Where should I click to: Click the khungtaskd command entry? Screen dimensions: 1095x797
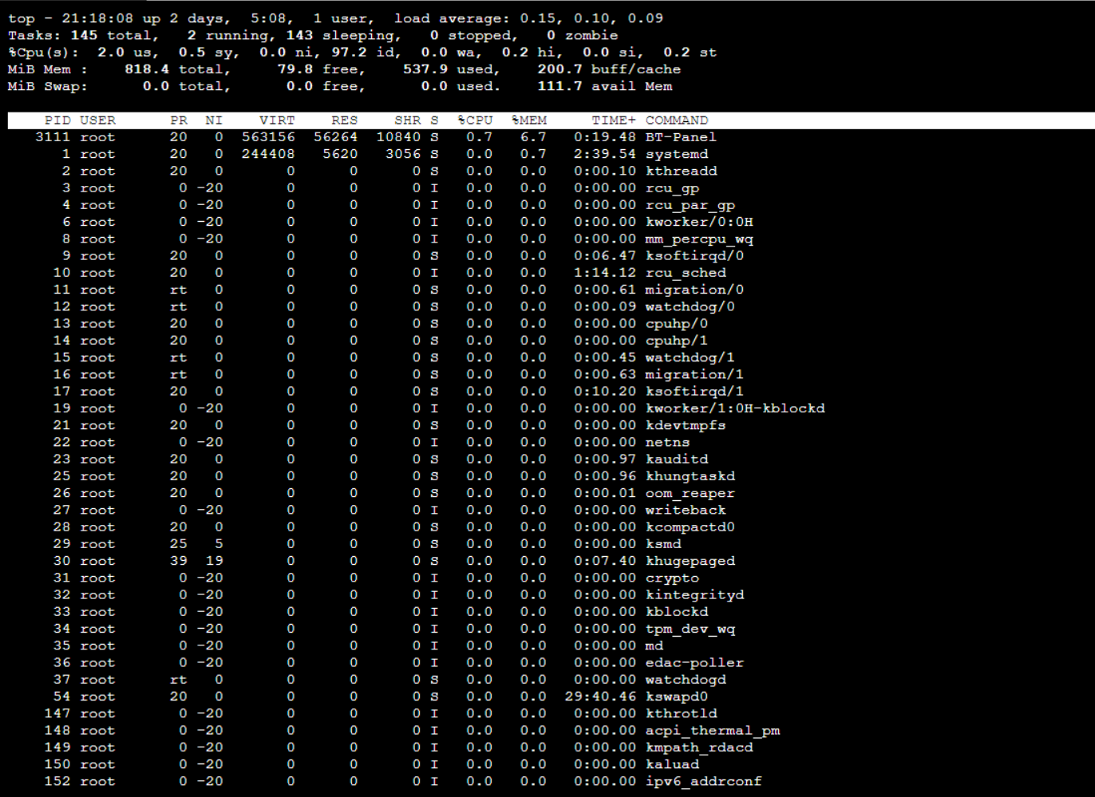pos(690,476)
